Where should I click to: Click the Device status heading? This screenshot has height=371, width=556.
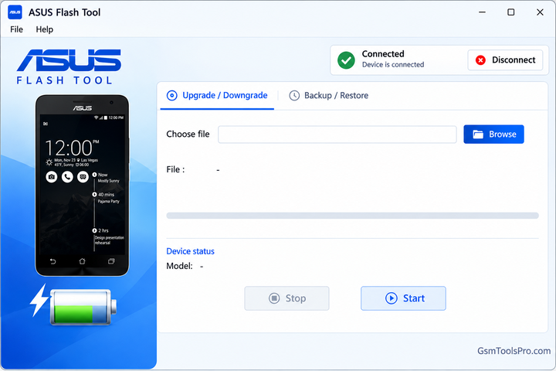(x=191, y=251)
